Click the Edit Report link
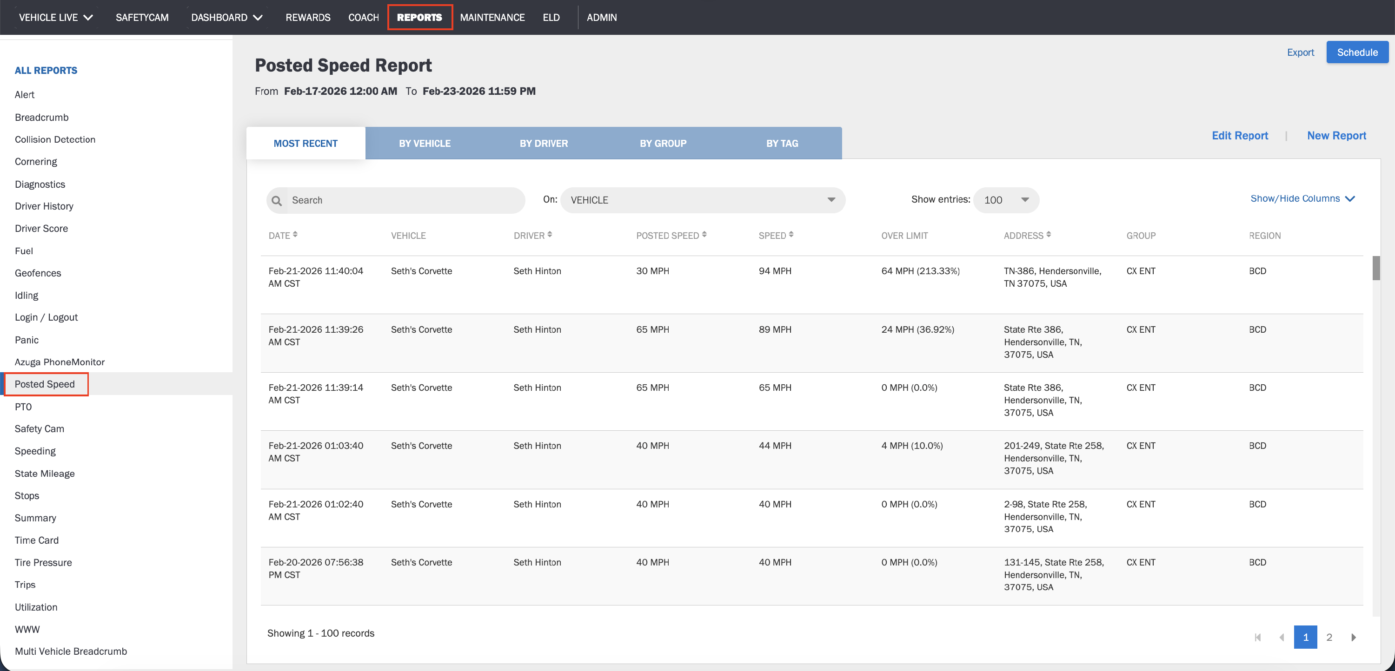Screen dimensions: 1395x671 click(x=1240, y=136)
